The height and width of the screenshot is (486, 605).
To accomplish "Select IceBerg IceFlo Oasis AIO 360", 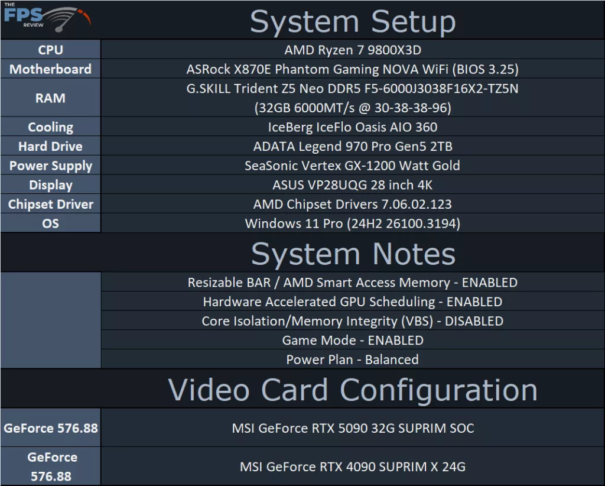I will click(x=353, y=127).
